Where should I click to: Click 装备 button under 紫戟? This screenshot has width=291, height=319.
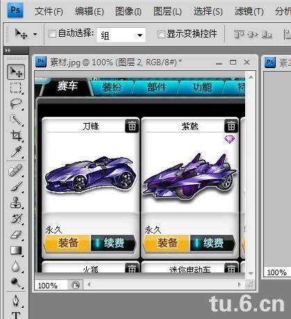167,243
